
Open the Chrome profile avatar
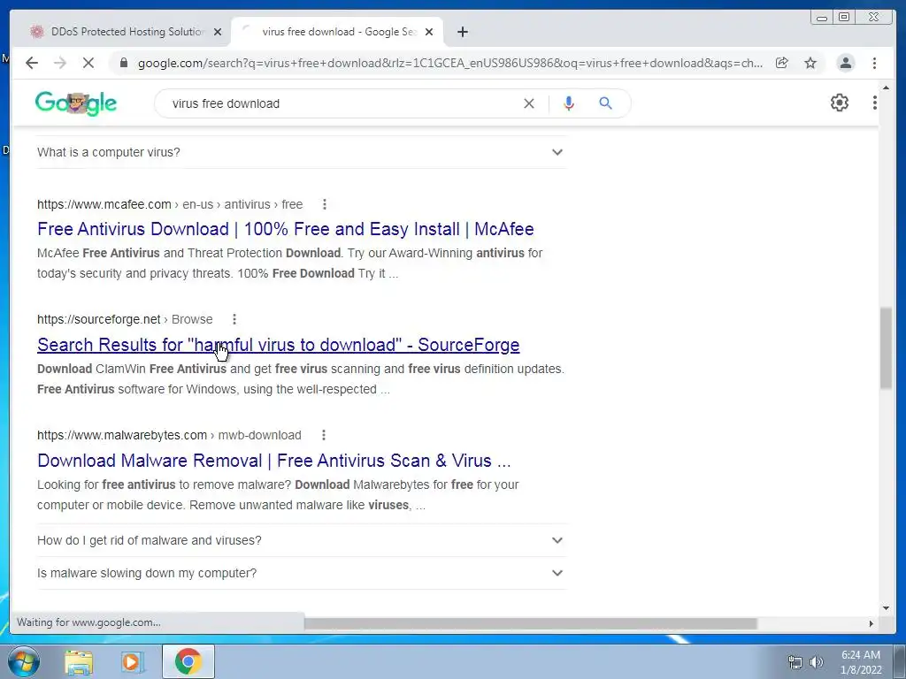(845, 63)
